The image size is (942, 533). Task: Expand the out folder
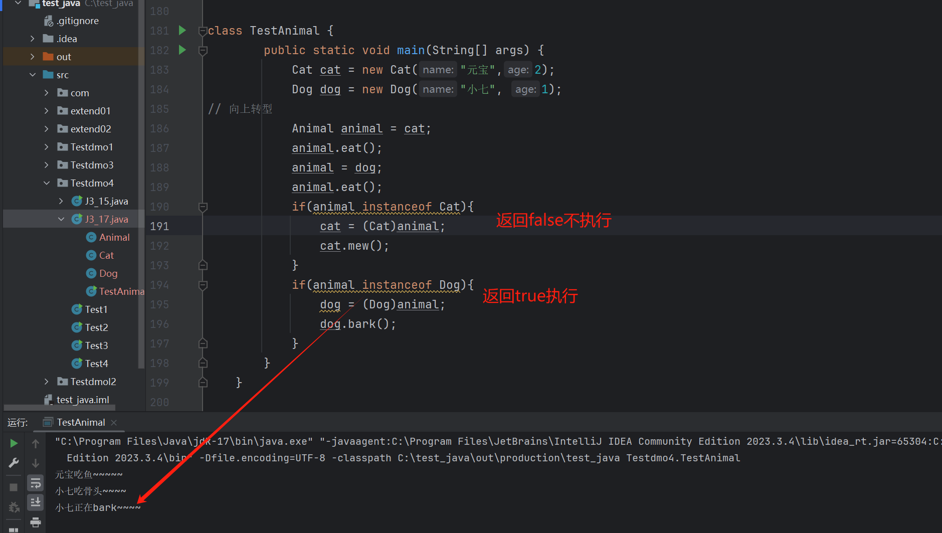[x=33, y=57]
